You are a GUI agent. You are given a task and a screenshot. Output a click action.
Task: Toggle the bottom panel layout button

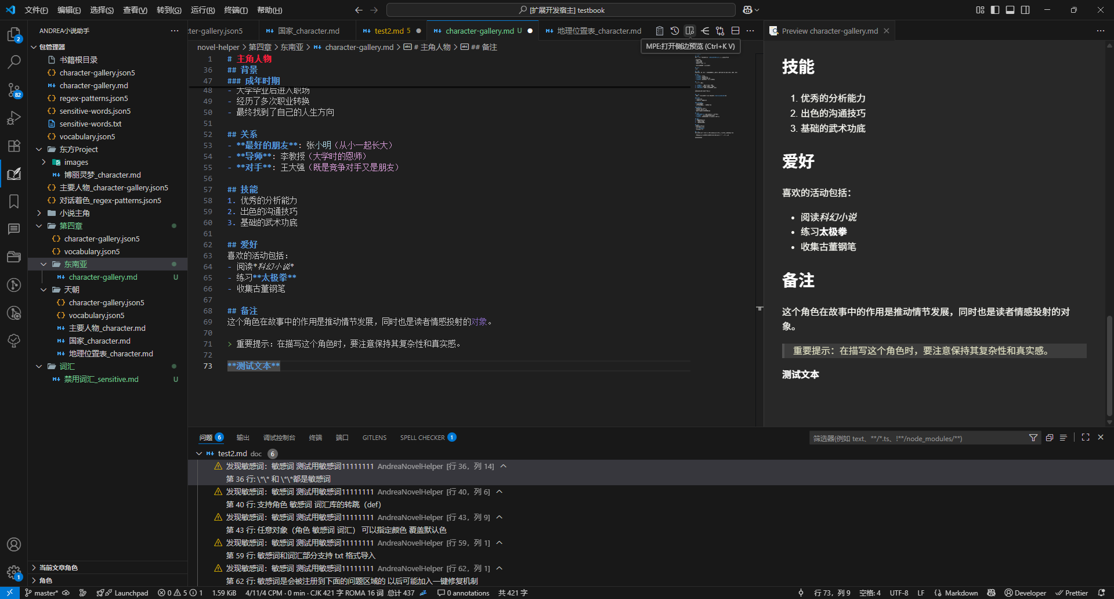[x=1010, y=10]
